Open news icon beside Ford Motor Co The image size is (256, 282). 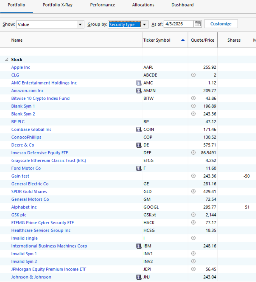point(139,168)
